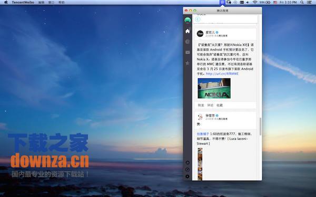Open the private messages envelope icon
The width and height of the screenshot is (316, 197).
point(187,52)
